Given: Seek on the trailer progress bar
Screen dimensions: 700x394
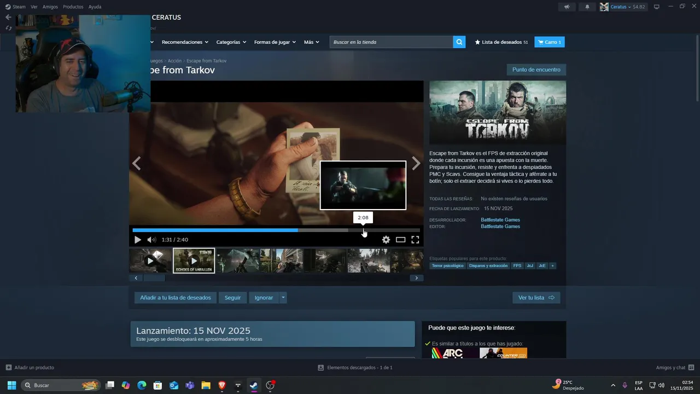Looking at the screenshot, I should [x=276, y=230].
